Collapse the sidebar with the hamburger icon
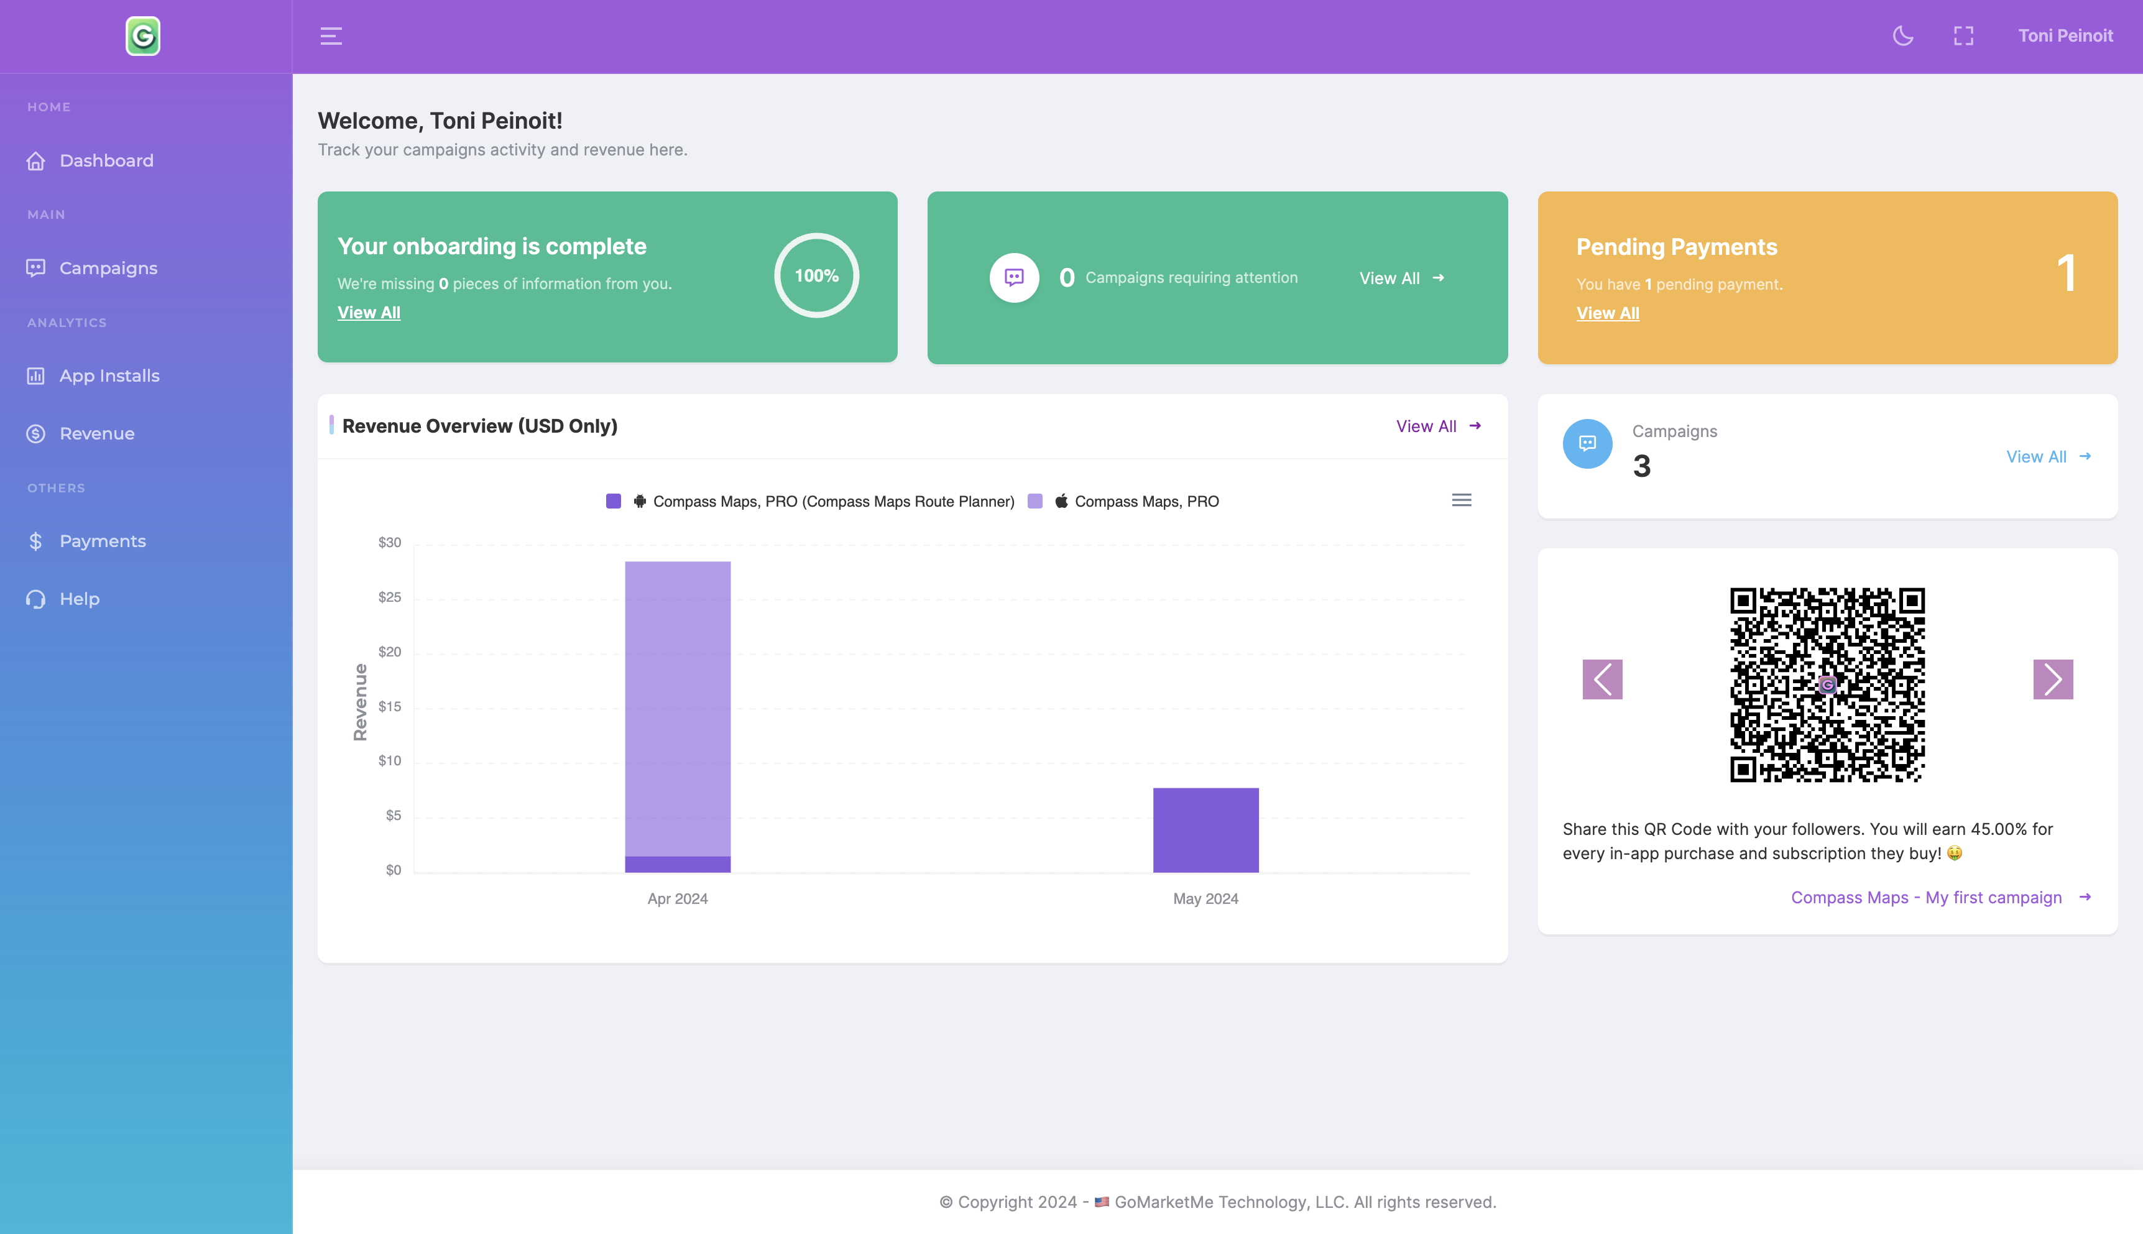This screenshot has height=1234, width=2143. pos(331,35)
